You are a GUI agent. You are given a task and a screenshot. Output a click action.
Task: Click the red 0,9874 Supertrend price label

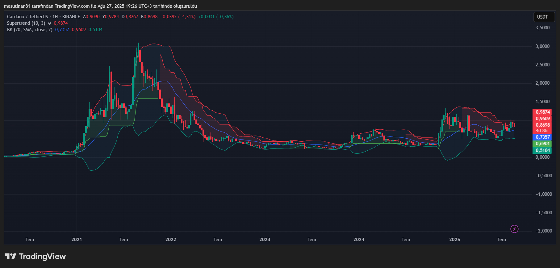click(x=542, y=112)
